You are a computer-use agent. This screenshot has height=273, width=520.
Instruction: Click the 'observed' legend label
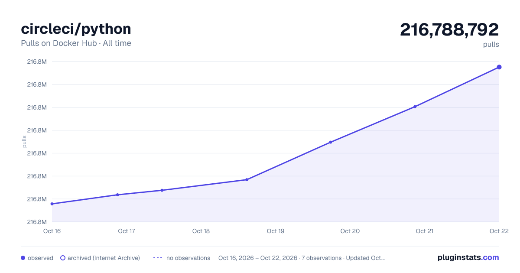tap(40, 258)
